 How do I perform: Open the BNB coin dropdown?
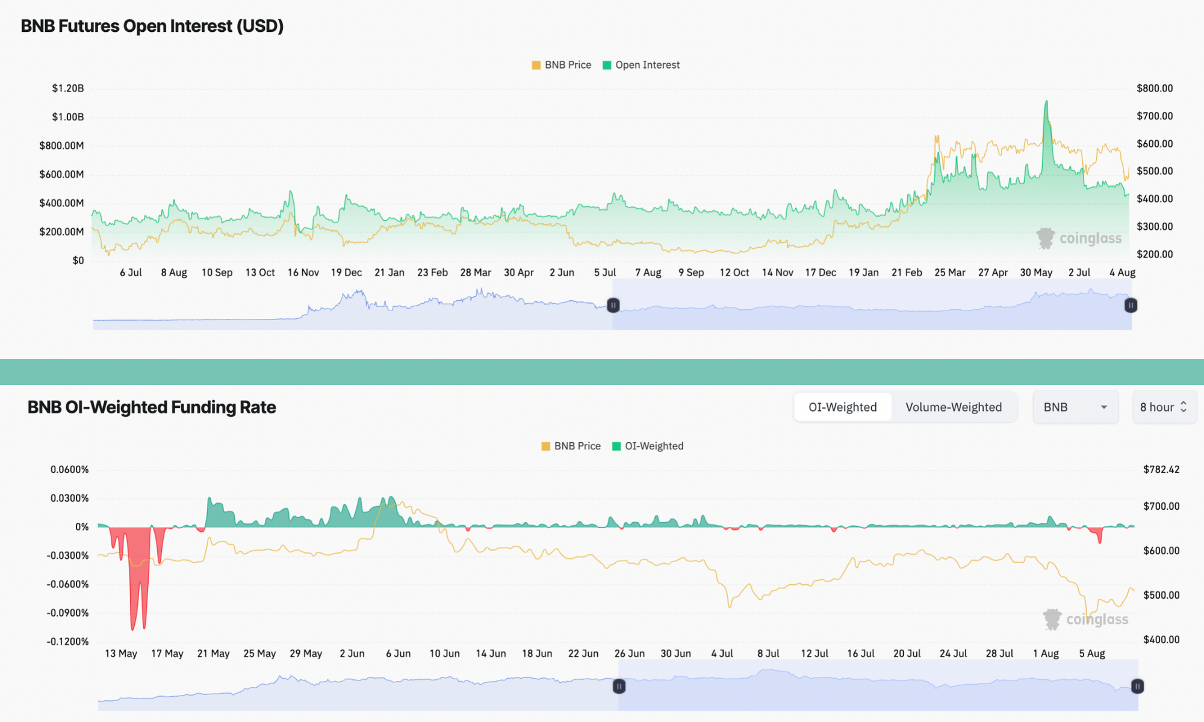pyautogui.click(x=1076, y=407)
